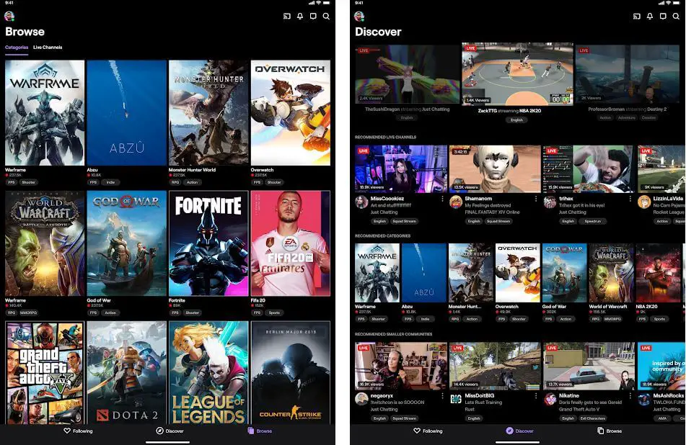The image size is (686, 445).
Task: Tap Browse in the Discover screen's bottom bar
Action: (610, 431)
